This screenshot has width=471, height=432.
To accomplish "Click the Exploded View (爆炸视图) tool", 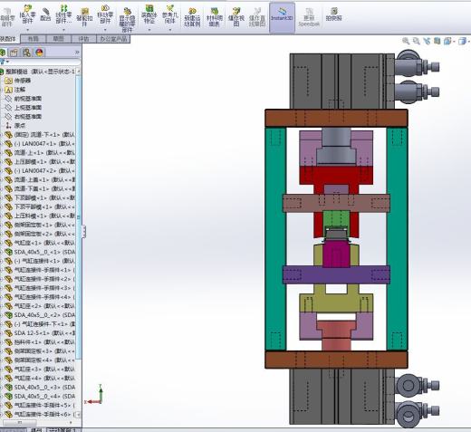I will pos(236,17).
